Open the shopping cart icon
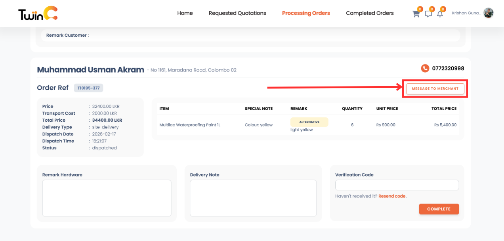This screenshot has width=504, height=241. 416,14
